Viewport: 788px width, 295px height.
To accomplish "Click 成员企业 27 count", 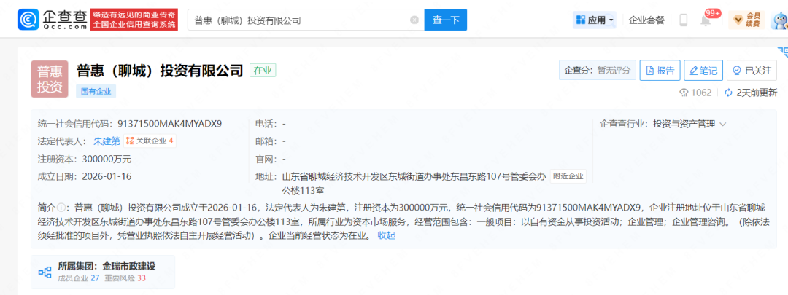I will pos(78,278).
